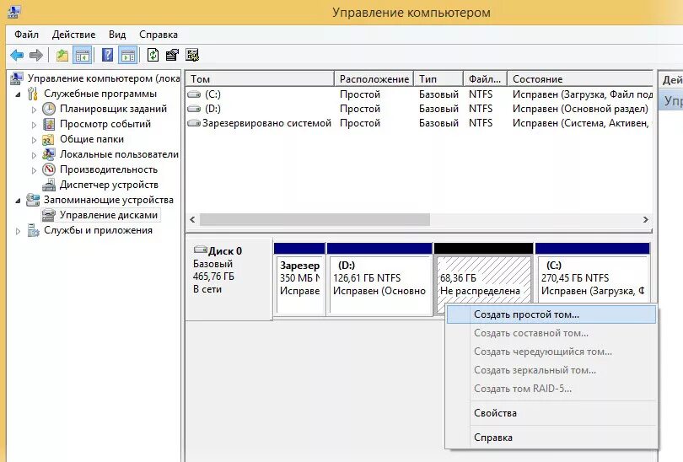
Task: Click the Properties toolbar icon
Action: 172,56
